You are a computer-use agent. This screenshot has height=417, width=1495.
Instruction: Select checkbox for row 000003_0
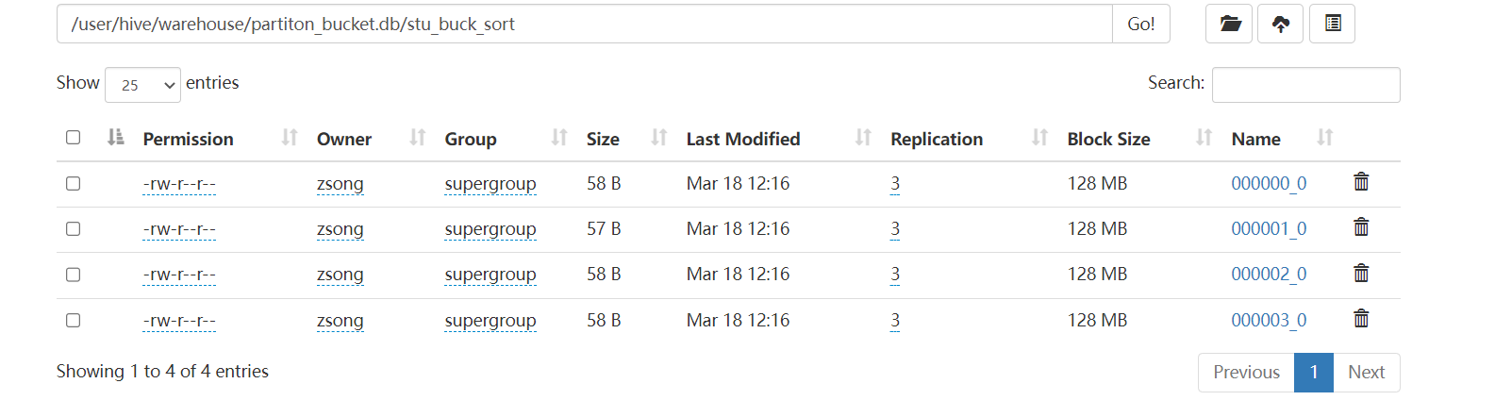(x=73, y=320)
